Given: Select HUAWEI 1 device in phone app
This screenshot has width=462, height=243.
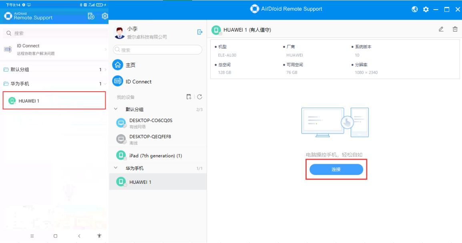Looking at the screenshot, I should tap(54, 101).
